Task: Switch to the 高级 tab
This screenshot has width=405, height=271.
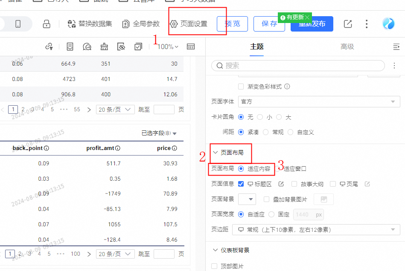Action: tap(347, 46)
